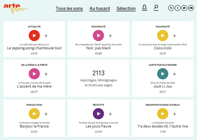Play 'Bonjour la France' episode
The height and width of the screenshot is (140, 197).
click(34, 114)
